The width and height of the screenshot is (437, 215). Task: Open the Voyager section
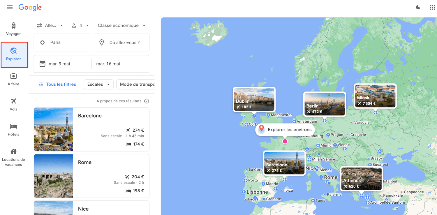click(x=13, y=29)
